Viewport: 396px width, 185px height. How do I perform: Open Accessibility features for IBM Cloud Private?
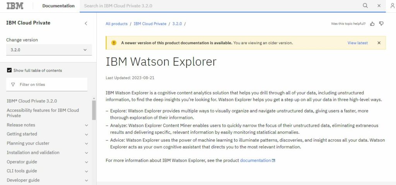[43, 113]
